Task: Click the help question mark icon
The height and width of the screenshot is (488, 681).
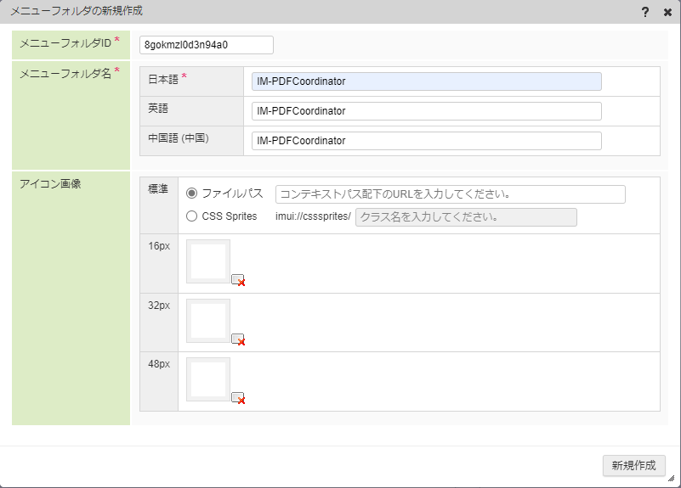Action: pos(646,12)
